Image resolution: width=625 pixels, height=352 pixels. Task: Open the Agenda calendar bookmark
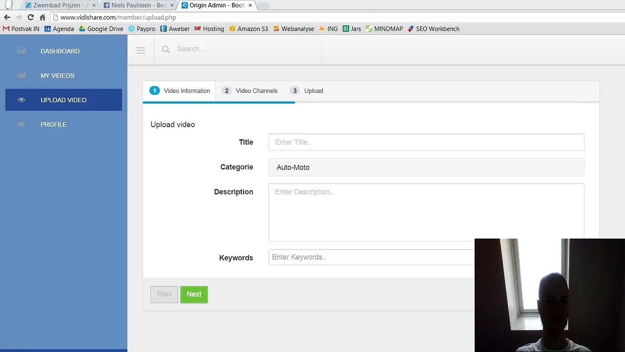pos(59,29)
